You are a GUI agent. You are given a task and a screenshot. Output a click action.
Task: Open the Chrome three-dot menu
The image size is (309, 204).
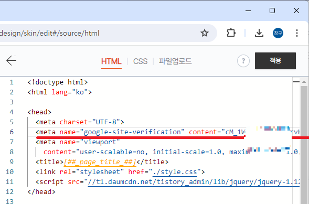pyautogui.click(x=297, y=33)
